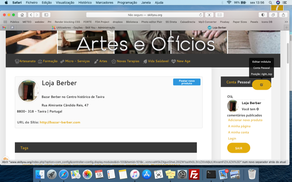Click the sidebar Loja Berber avatar thumbnail

pos(233,106)
